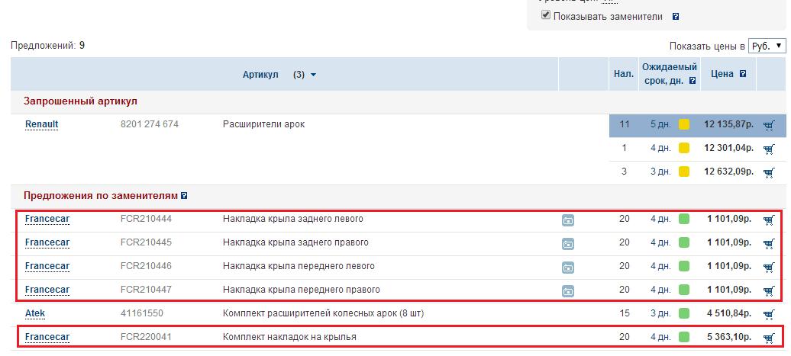The image size is (791, 356).
Task: Open Francecar link for FCR210447
Action: point(47,290)
